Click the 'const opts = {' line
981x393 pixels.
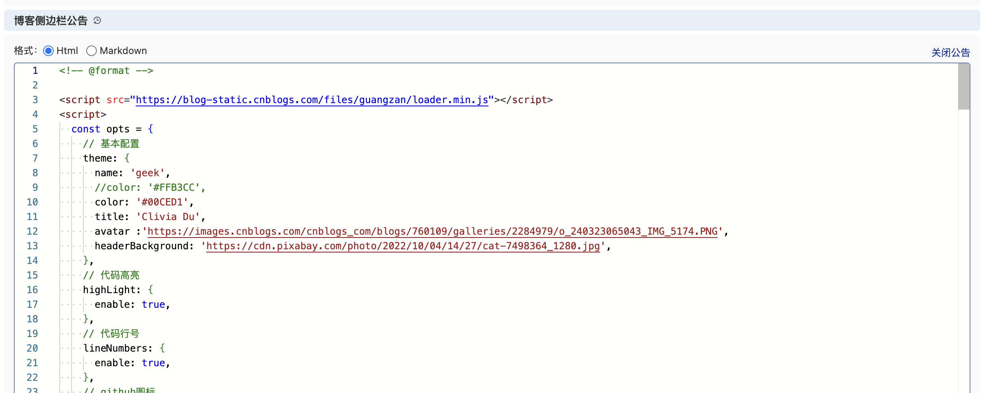click(x=112, y=129)
